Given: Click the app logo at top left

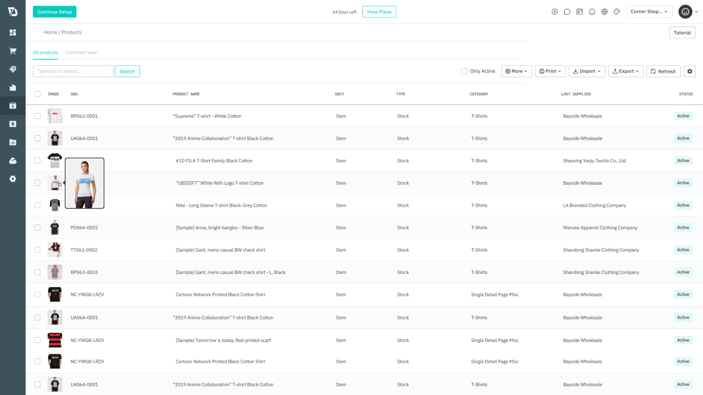Looking at the screenshot, I should (x=13, y=12).
